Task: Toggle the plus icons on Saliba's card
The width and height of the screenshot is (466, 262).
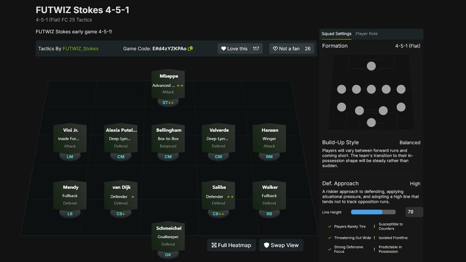Action: [230, 196]
